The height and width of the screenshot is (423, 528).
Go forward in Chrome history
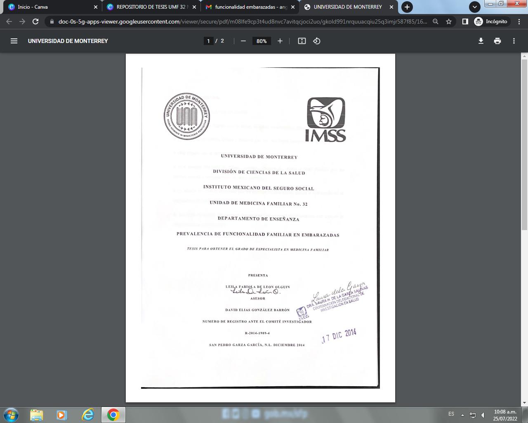pyautogui.click(x=22, y=21)
